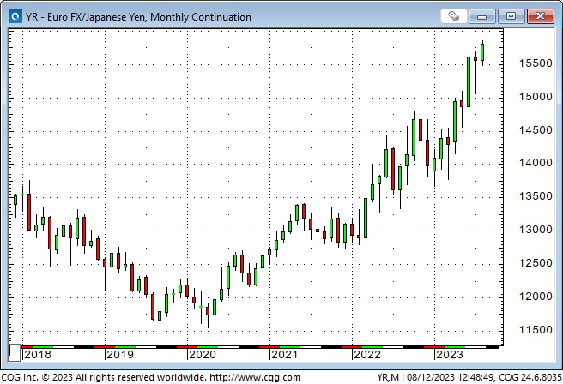This screenshot has width=563, height=384.
Task: Click the http://www.cqg.com address in the footer
Action: point(255,377)
